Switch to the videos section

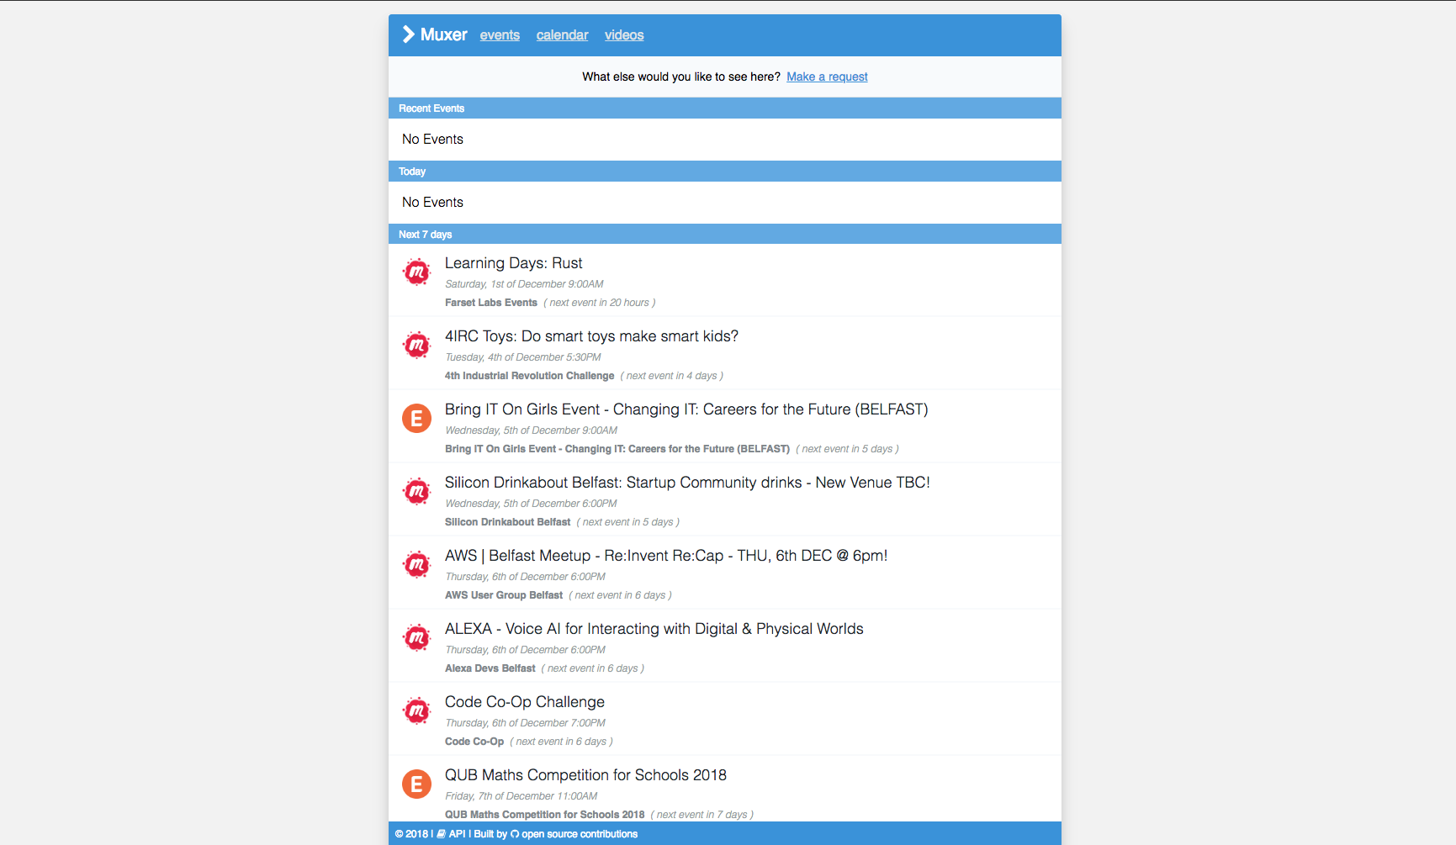click(x=624, y=35)
